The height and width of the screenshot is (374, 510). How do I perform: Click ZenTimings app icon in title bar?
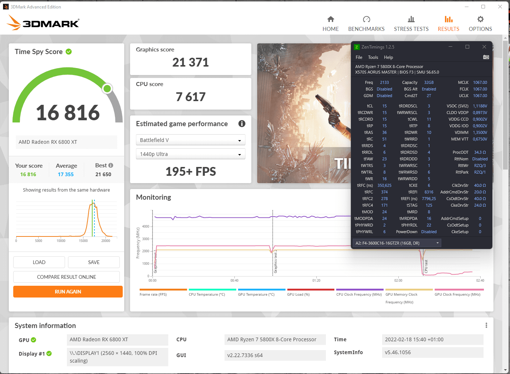coord(356,47)
